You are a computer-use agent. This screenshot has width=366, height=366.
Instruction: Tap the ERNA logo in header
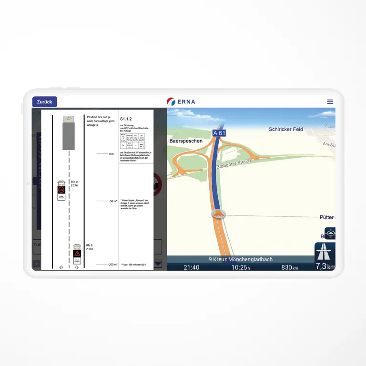coord(181,102)
